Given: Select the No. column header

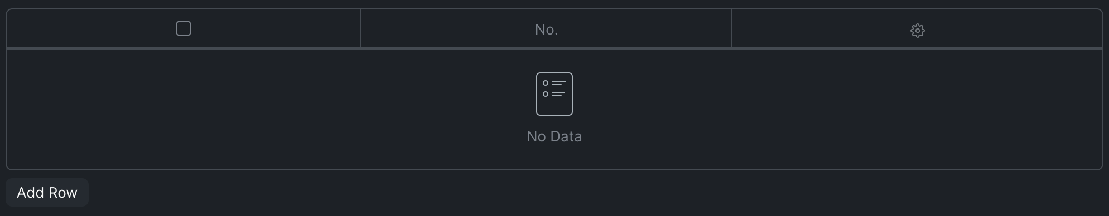Looking at the screenshot, I should click(546, 29).
